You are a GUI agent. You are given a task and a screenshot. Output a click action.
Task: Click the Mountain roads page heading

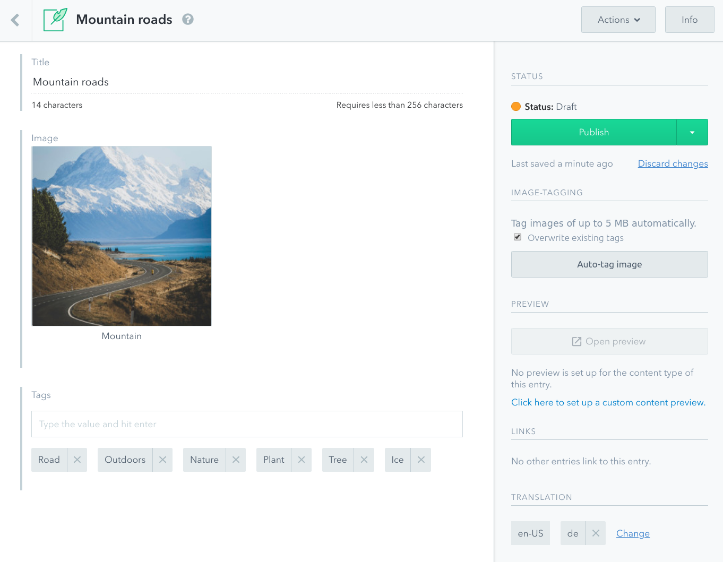(x=124, y=20)
